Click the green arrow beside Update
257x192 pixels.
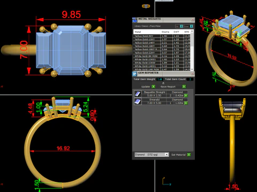click(x=153, y=86)
